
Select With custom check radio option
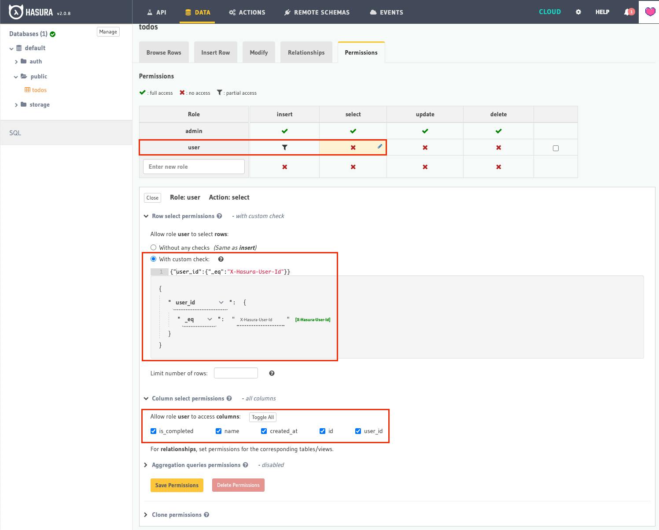tap(153, 259)
